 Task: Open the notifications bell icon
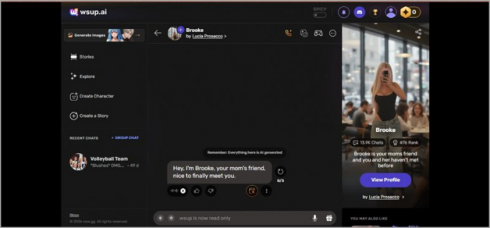pyautogui.click(x=344, y=12)
